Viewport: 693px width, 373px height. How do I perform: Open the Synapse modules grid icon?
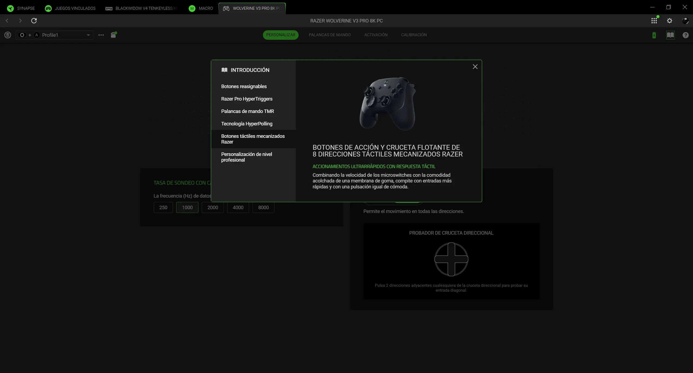coord(654,21)
